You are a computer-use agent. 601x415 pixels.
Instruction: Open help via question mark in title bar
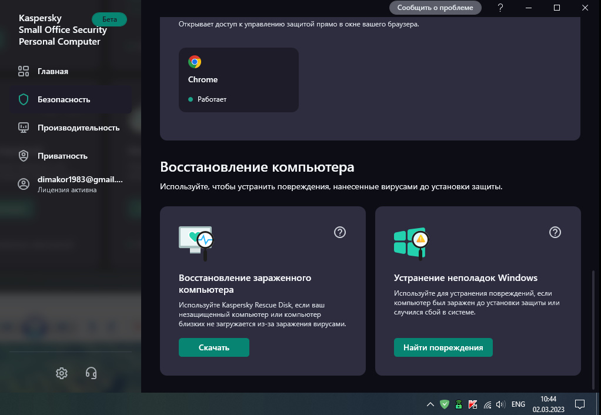click(500, 8)
